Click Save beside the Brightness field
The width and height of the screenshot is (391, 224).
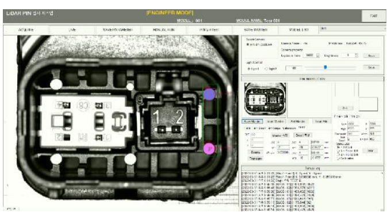(x=371, y=56)
